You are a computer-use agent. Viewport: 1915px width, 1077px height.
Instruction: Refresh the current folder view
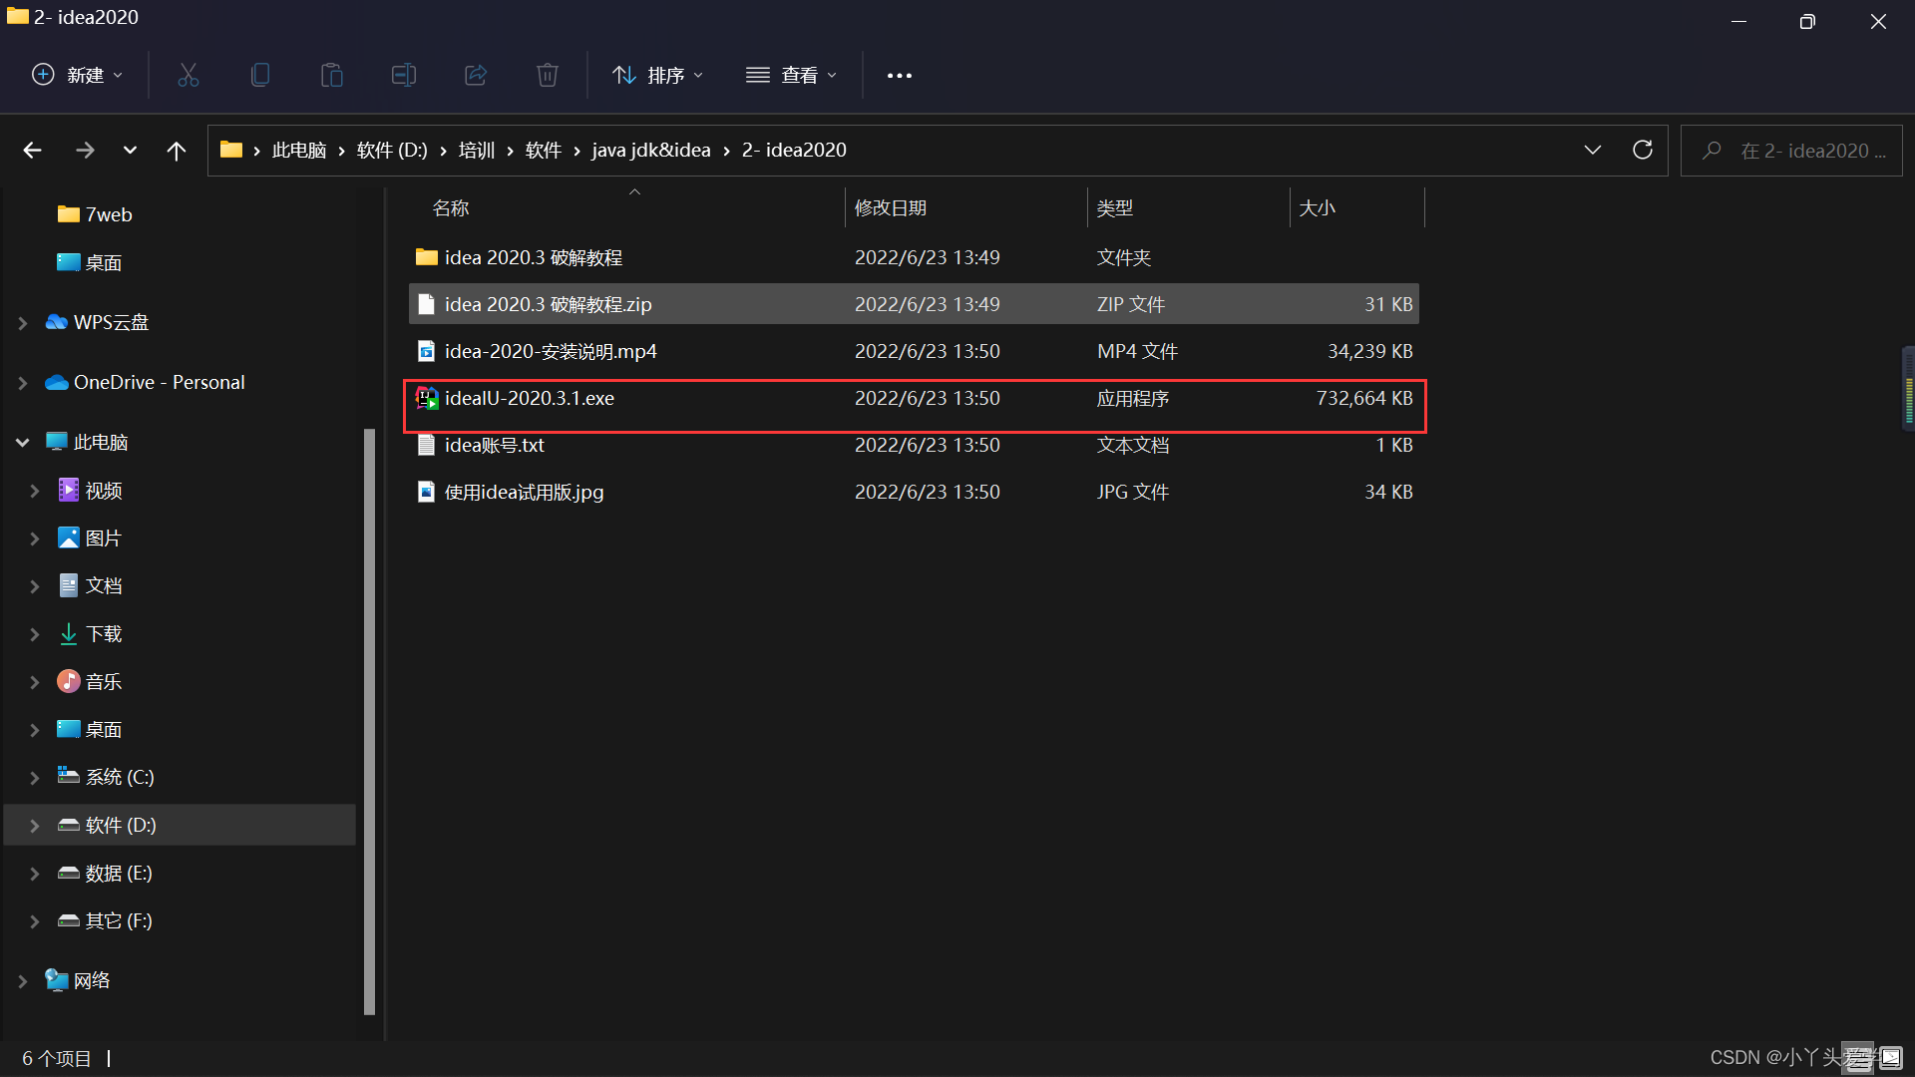tap(1642, 151)
